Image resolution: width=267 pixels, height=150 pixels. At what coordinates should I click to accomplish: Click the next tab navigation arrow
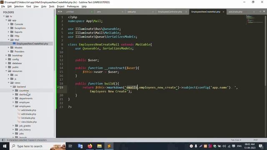pos(61,12)
